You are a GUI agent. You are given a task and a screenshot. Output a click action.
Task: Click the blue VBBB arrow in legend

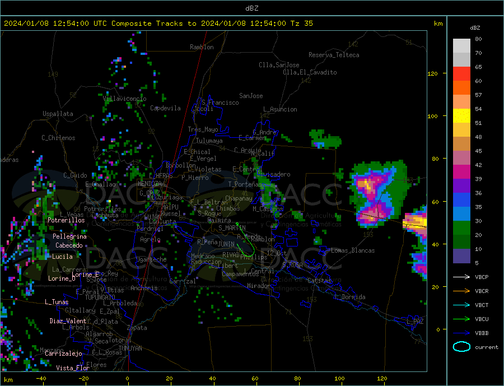pos(461,333)
